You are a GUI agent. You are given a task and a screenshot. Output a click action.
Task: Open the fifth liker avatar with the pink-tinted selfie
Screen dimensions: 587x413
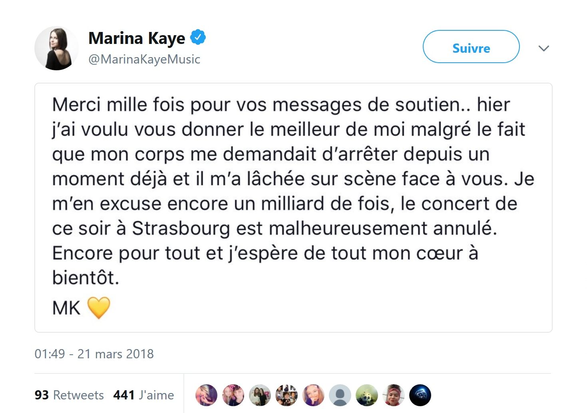tap(313, 395)
